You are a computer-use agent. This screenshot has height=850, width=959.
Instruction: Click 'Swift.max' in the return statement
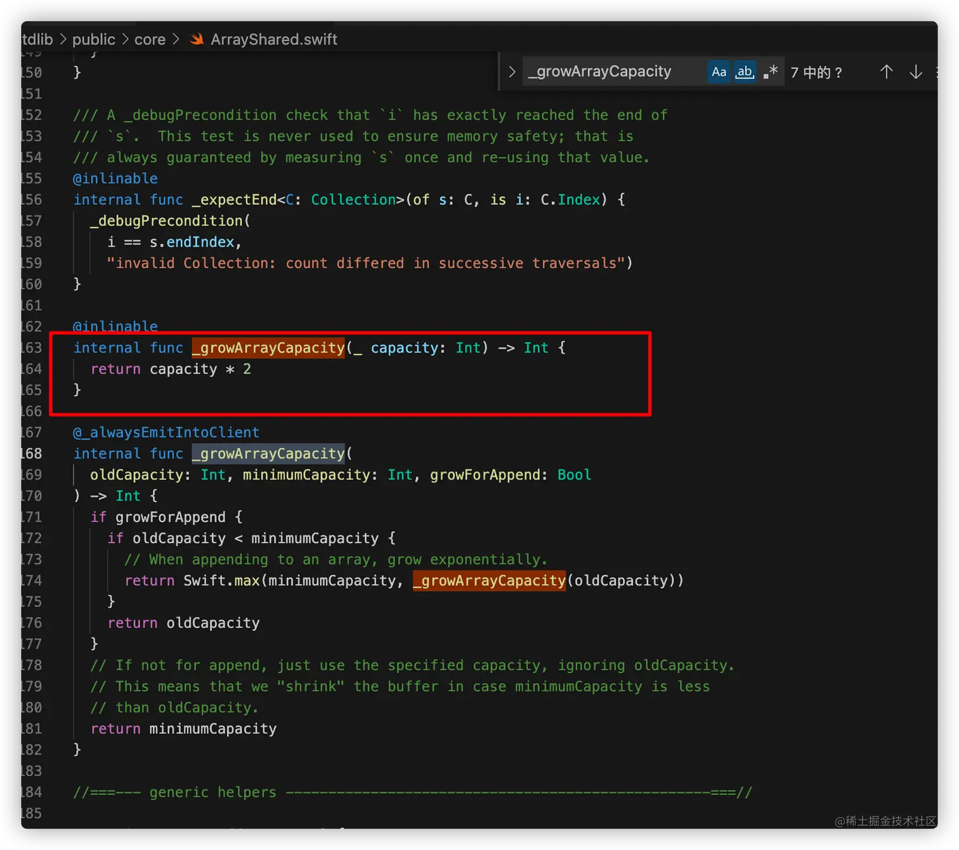coord(221,581)
